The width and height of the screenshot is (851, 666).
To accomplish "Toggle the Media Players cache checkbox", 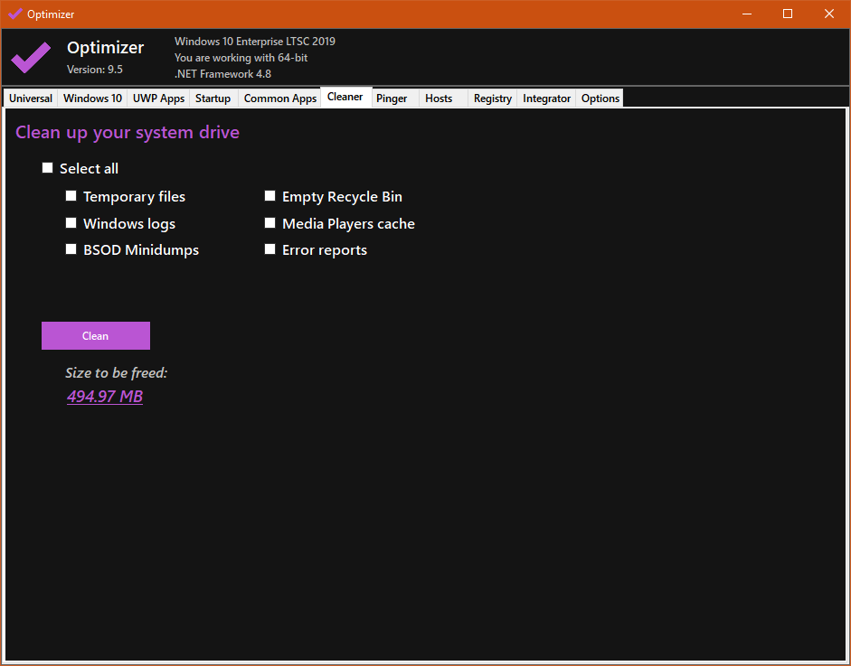I will coord(269,223).
